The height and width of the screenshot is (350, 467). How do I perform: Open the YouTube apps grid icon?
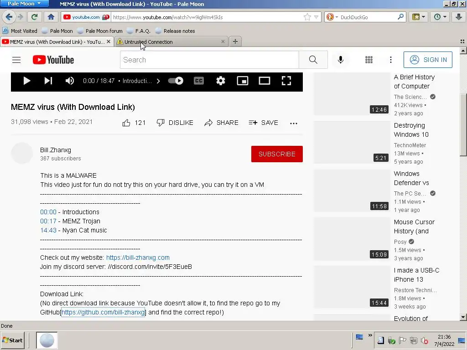click(368, 60)
